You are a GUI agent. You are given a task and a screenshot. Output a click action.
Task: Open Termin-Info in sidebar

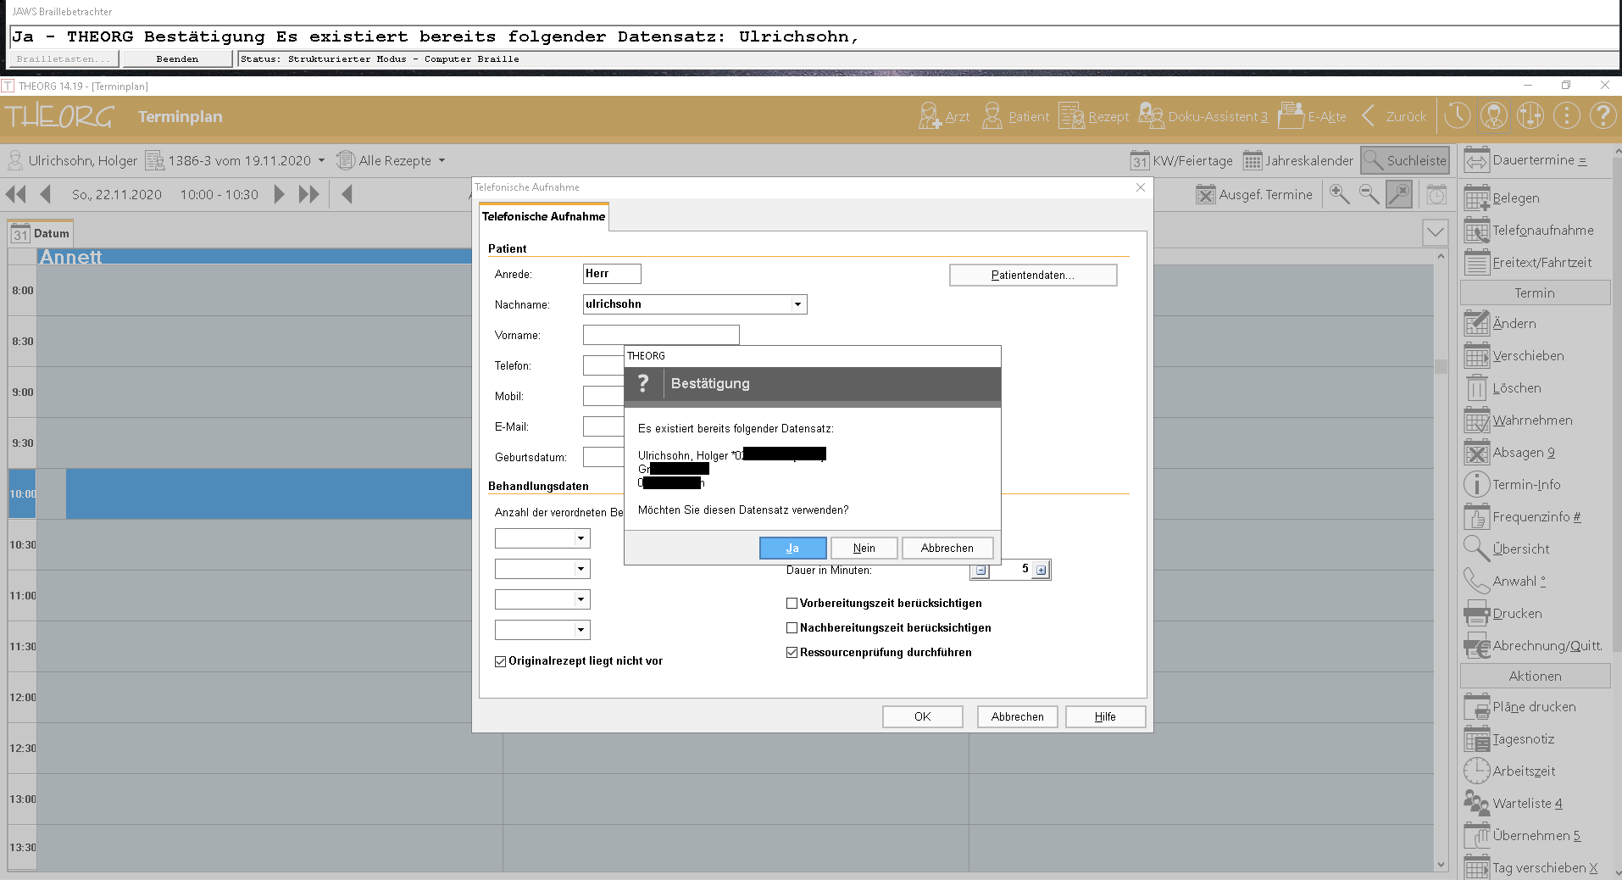(1476, 485)
